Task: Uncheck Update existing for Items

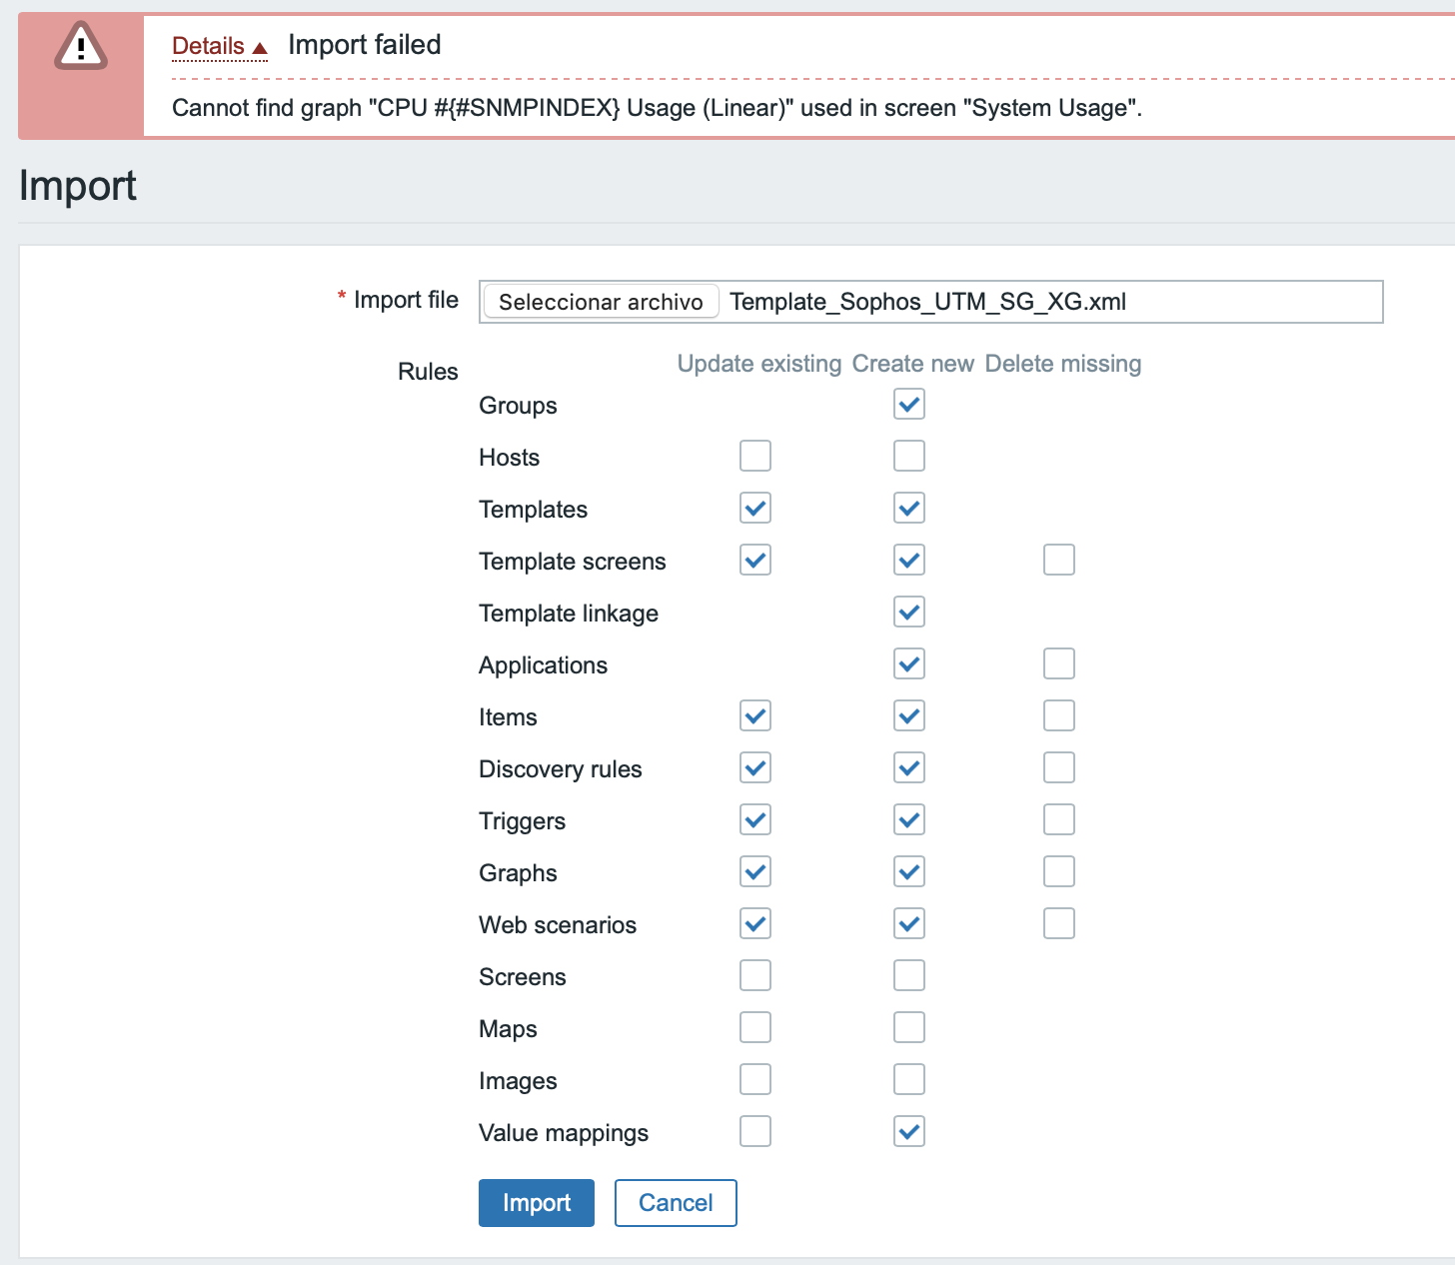Action: [755, 716]
